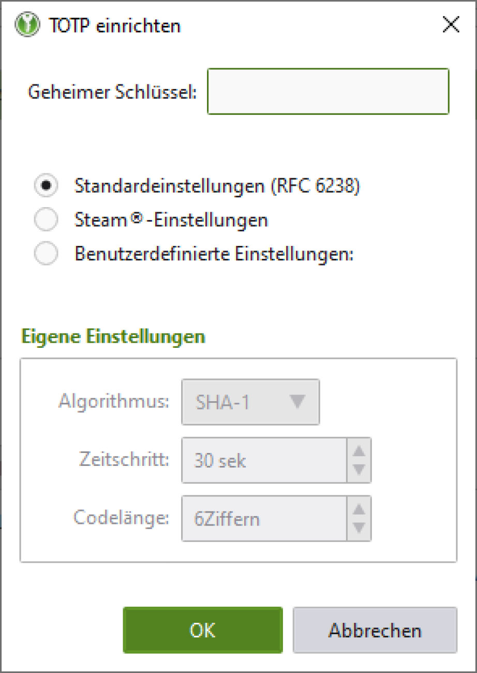The image size is (477, 673).
Task: Click the TOTP einrichten title text
Action: 114,25
